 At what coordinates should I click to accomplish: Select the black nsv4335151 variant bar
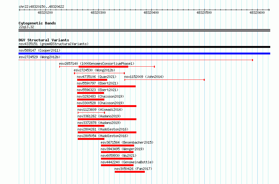coord(144,47)
